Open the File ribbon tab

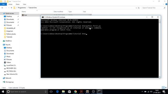pyautogui.click(x=3, y=4)
